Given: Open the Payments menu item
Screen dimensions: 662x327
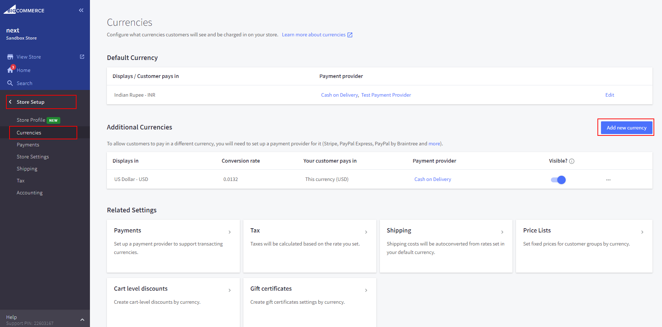Looking at the screenshot, I should (28, 145).
